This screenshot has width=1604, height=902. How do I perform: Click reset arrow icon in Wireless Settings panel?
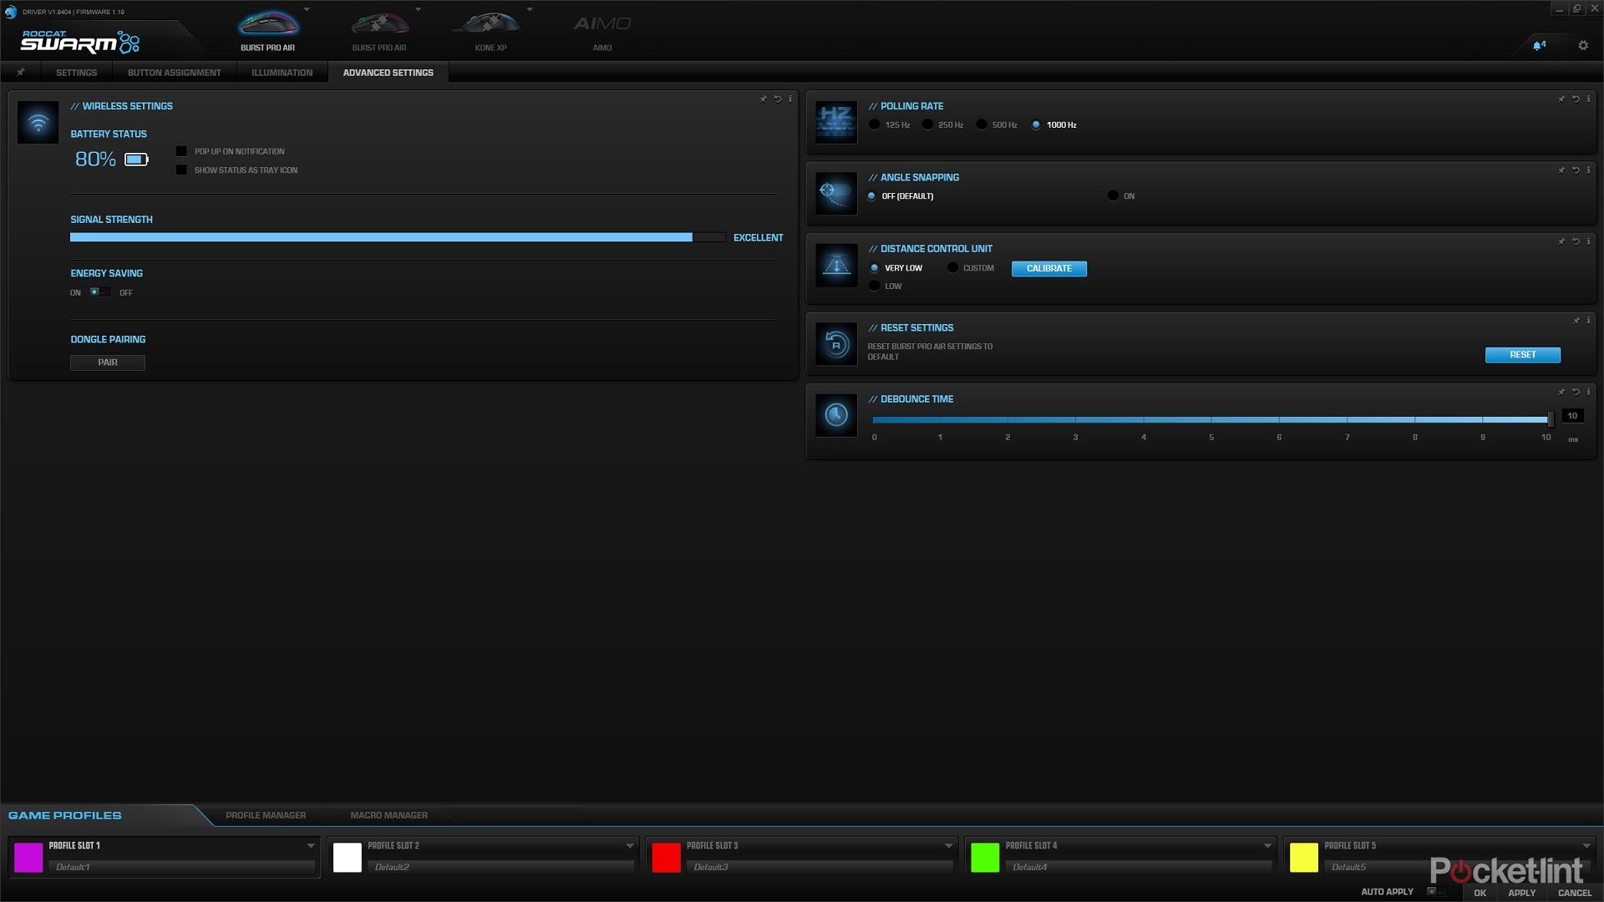777,99
